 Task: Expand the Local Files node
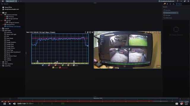[1, 66]
